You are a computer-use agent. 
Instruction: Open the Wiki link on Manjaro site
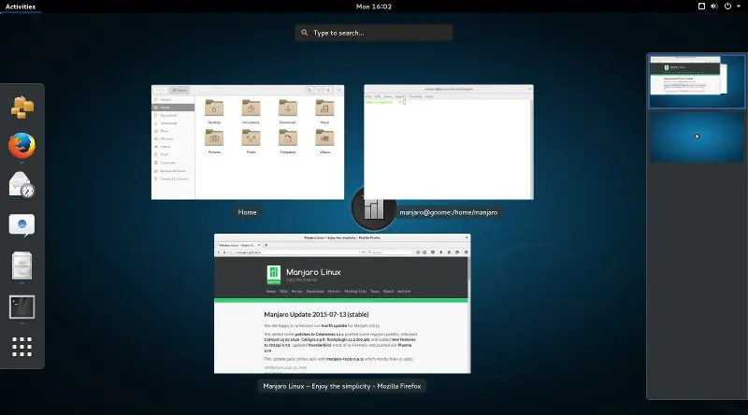[283, 291]
